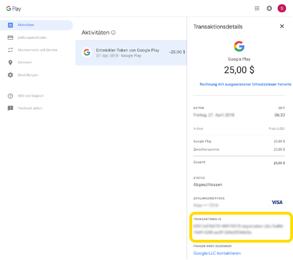The height and width of the screenshot is (260, 293).
Task: Click Google LLC kontaktieren link
Action: pyautogui.click(x=217, y=253)
